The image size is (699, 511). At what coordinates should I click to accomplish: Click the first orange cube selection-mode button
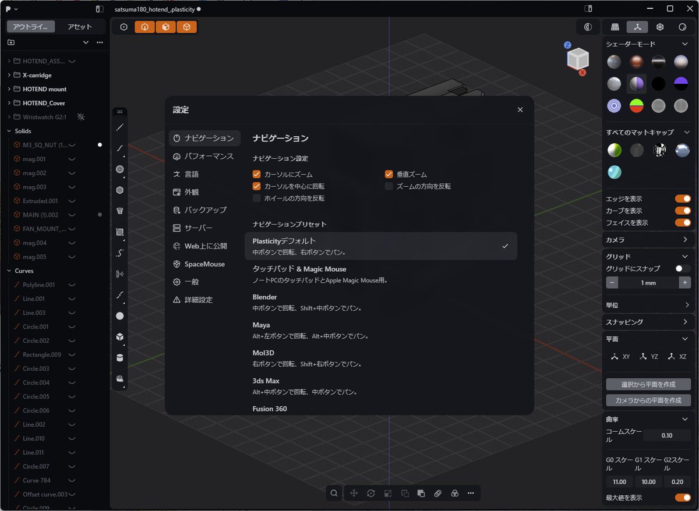tap(144, 27)
